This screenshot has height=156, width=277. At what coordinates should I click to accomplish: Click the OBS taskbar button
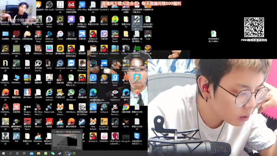tap(67, 153)
